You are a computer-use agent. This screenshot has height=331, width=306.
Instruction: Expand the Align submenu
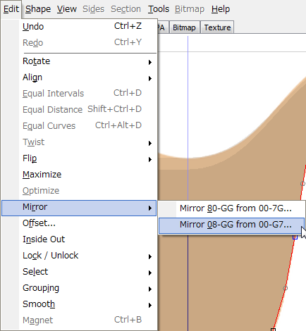click(x=79, y=77)
